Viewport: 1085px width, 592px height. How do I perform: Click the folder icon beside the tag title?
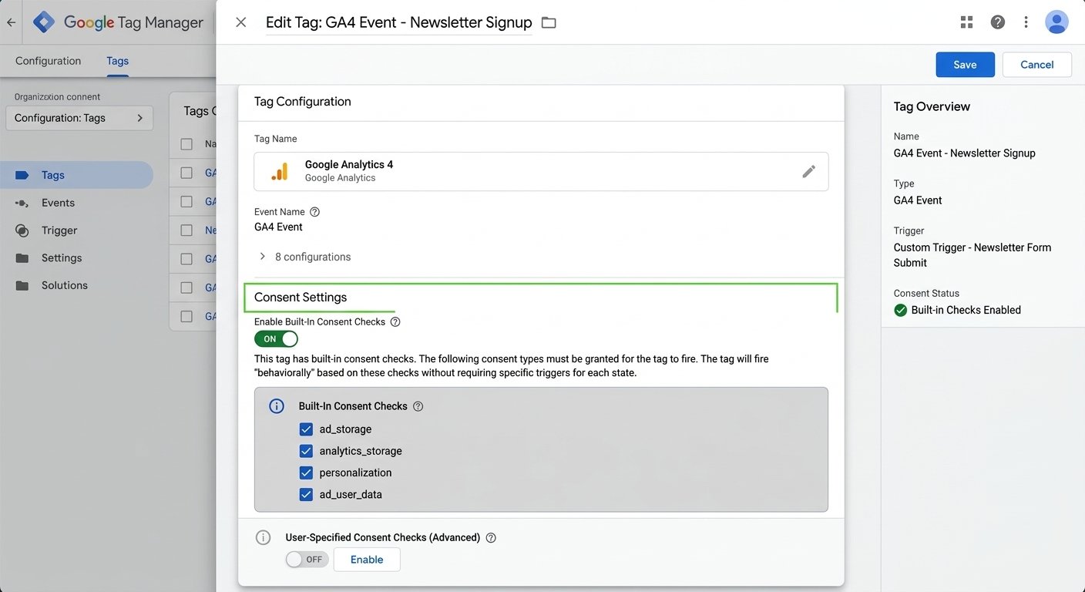(549, 22)
